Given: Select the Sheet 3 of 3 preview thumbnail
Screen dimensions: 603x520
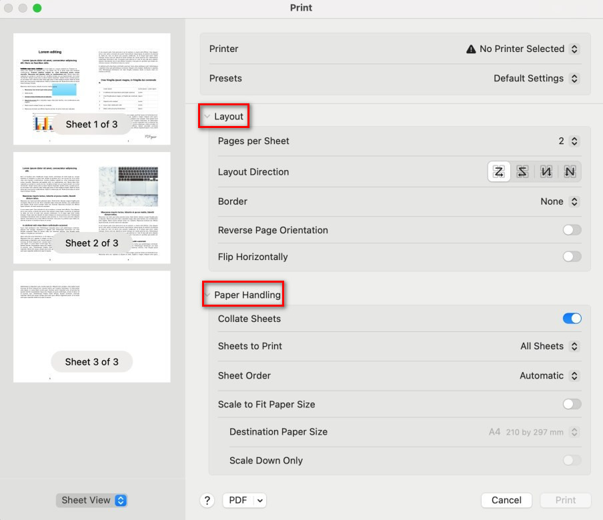Looking at the screenshot, I should coord(92,327).
